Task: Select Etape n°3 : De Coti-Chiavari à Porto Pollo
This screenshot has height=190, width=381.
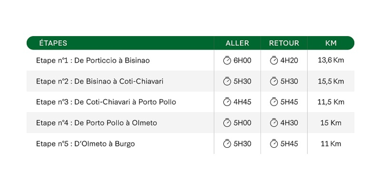Action: (106, 102)
